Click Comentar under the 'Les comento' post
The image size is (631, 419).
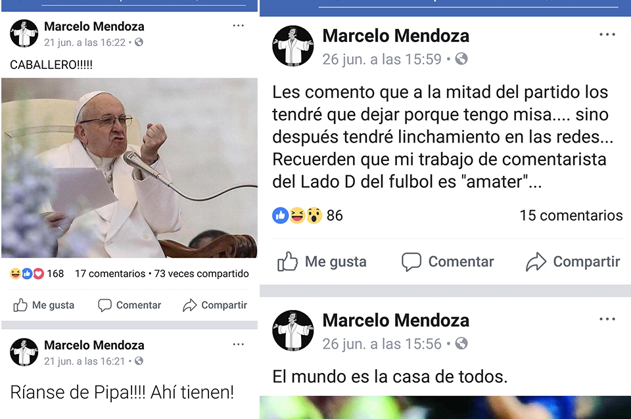pos(448,262)
